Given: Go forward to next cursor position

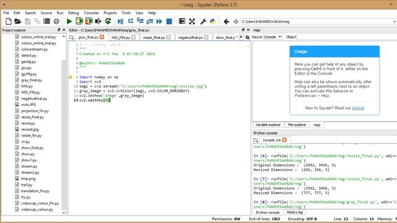Looking at the screenshot, I should tap(236, 22).
